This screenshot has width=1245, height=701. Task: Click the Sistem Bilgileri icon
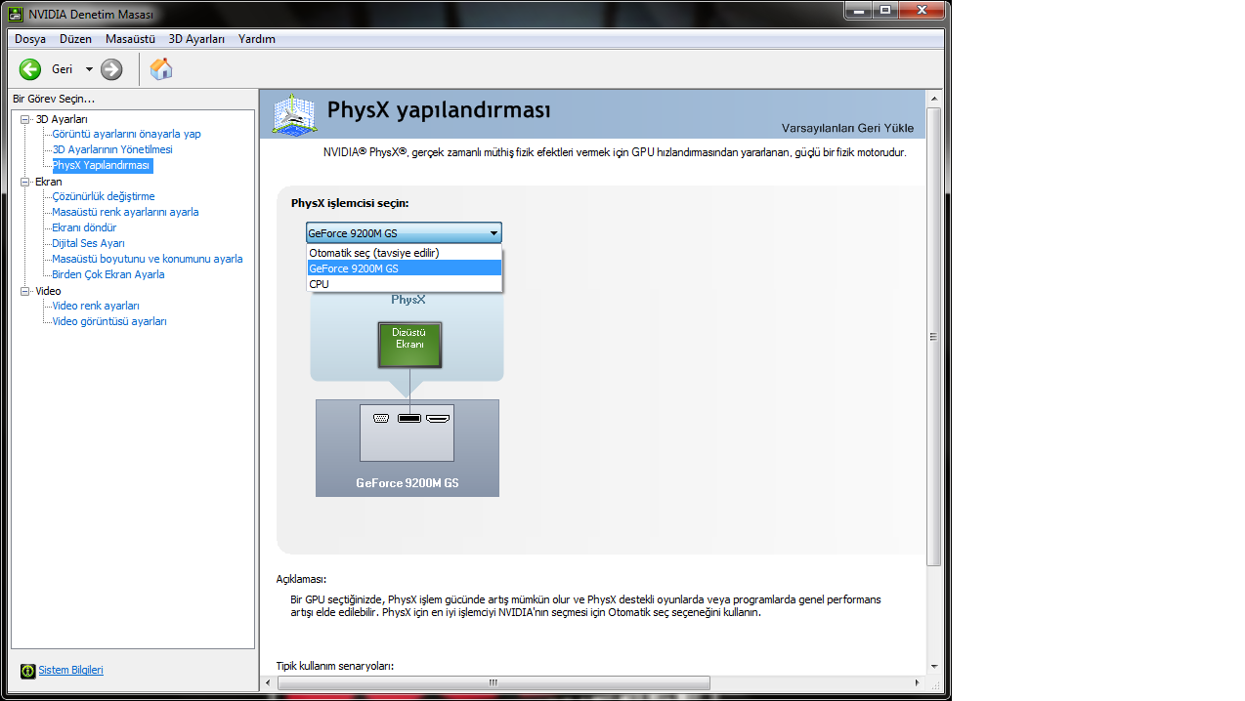27,671
